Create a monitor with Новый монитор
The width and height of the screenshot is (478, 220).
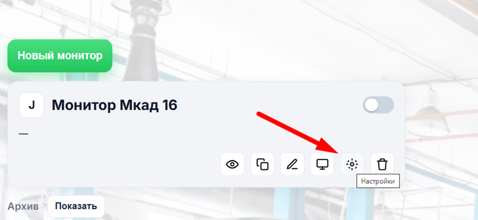[60, 56]
